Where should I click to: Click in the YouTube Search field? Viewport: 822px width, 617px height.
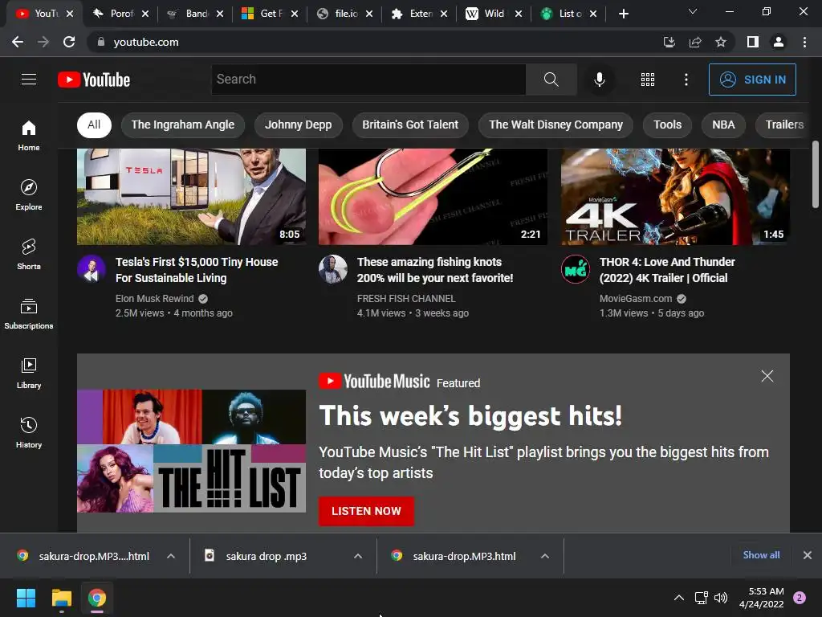coord(368,80)
